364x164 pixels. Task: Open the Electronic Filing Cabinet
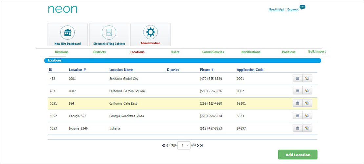click(x=109, y=35)
